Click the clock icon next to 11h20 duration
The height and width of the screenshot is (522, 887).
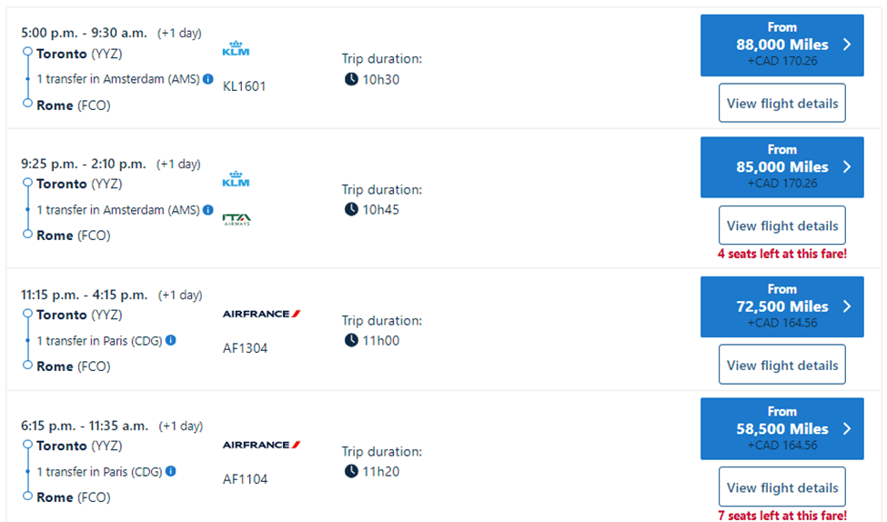click(351, 471)
